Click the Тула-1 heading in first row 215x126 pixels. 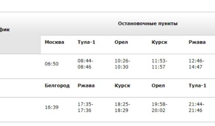(x=86, y=42)
